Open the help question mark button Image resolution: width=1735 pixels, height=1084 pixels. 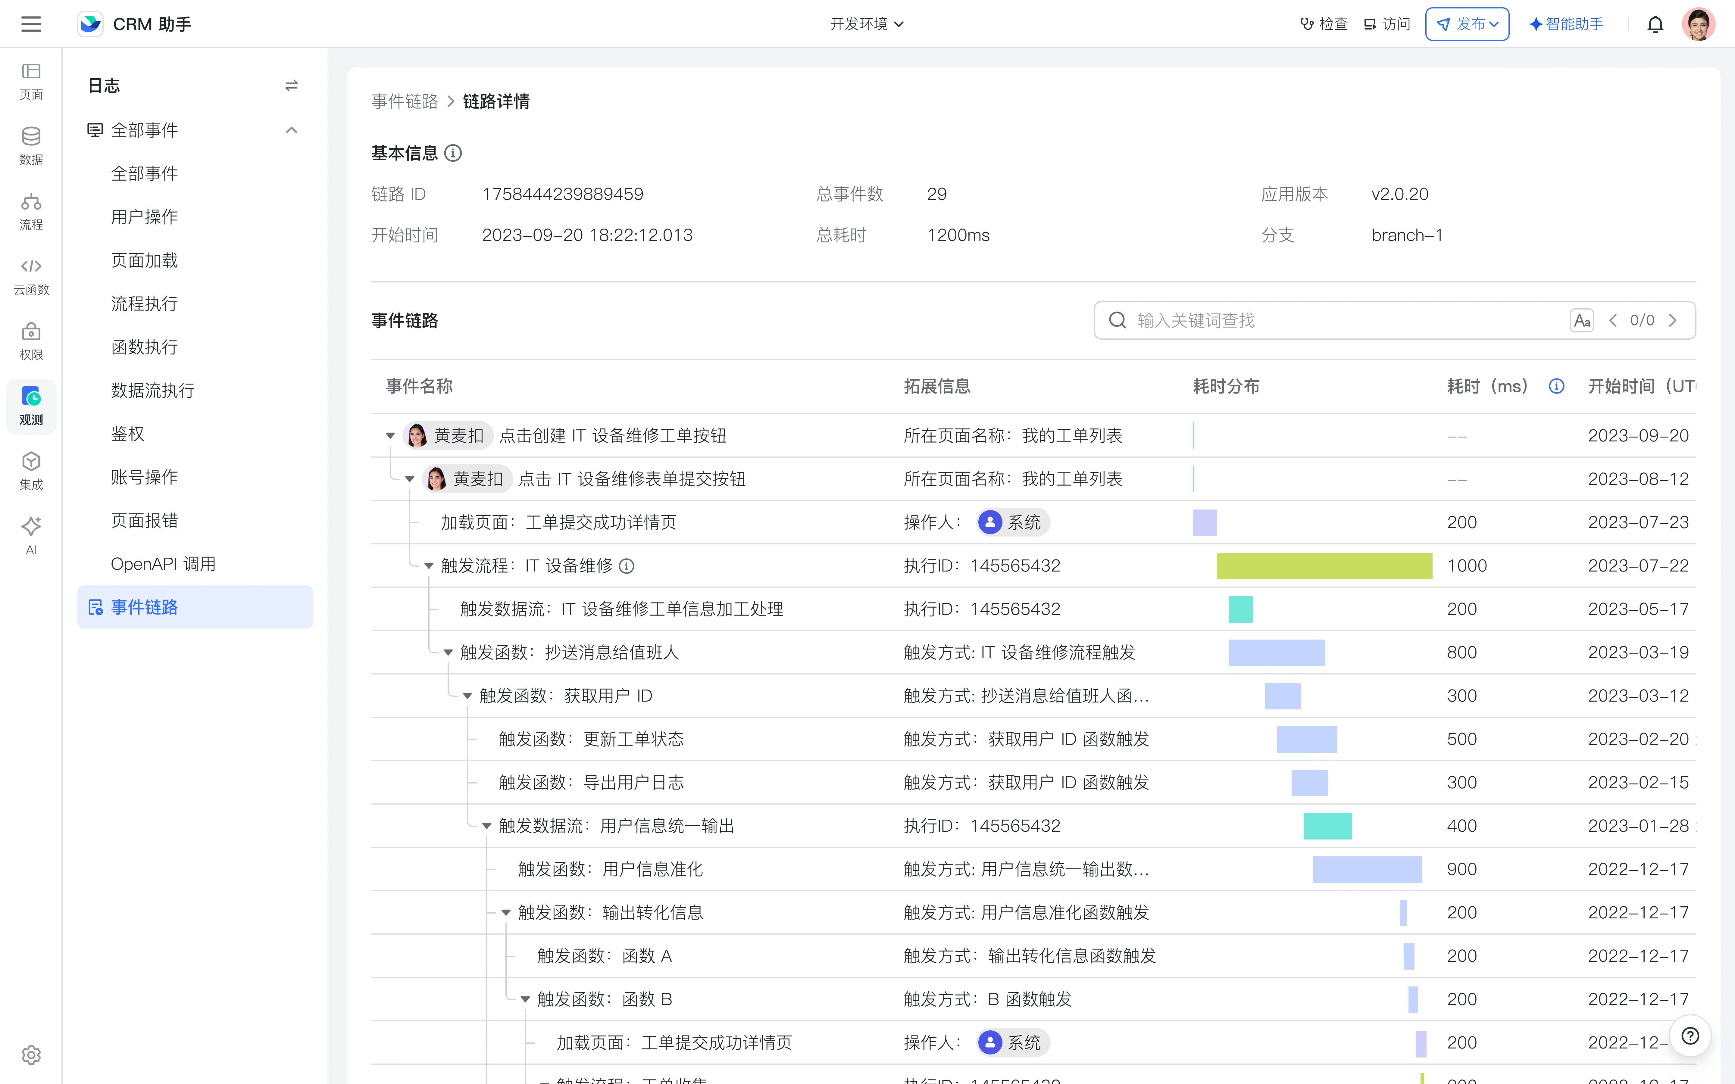[x=1690, y=1036]
